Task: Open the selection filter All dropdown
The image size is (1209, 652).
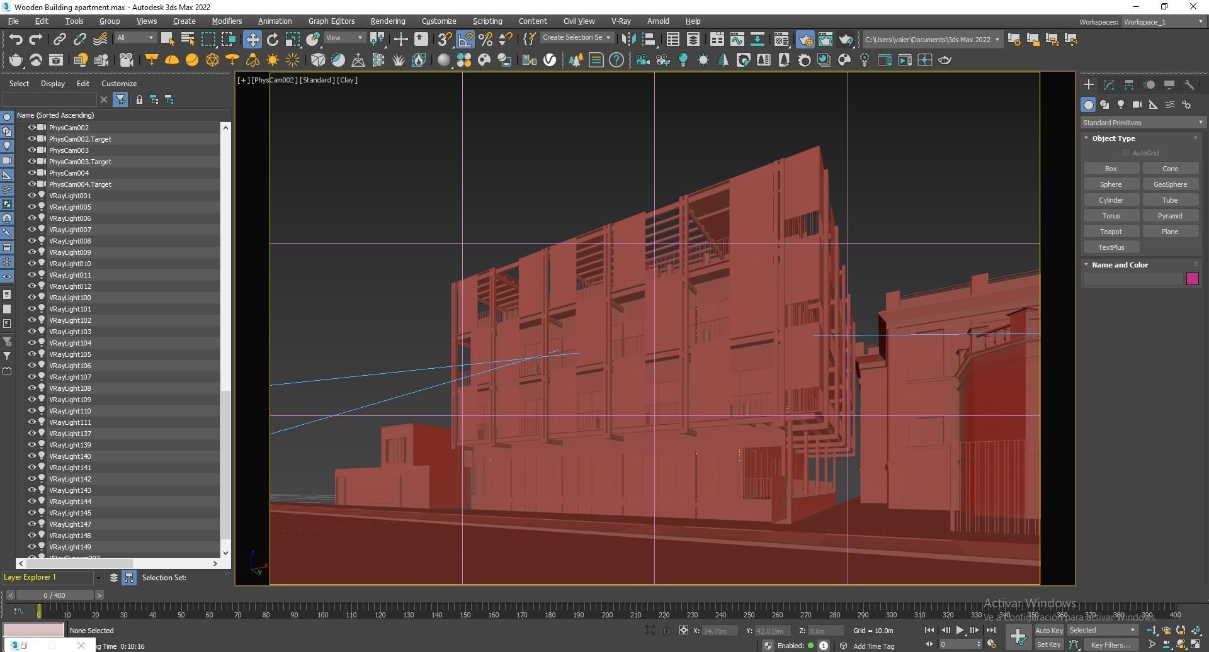Action: tap(135, 38)
